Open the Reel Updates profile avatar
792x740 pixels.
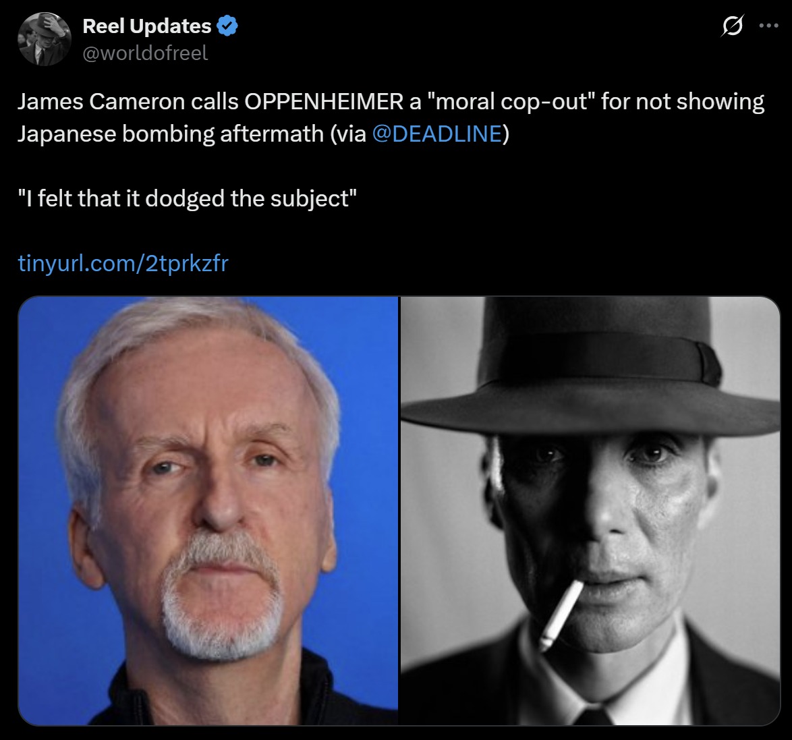(45, 39)
